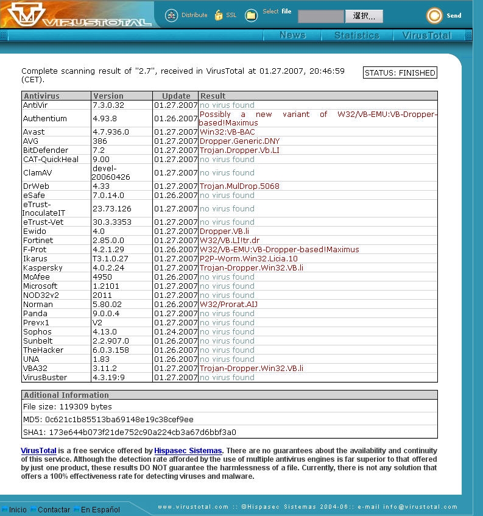Click the round Send button icon

point(434,15)
